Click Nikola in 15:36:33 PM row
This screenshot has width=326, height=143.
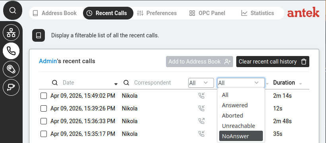click(130, 121)
